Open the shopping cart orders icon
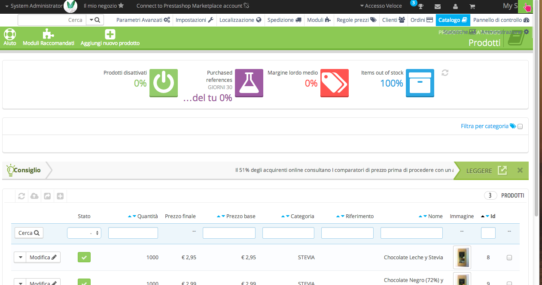The image size is (542, 285). point(472,6)
